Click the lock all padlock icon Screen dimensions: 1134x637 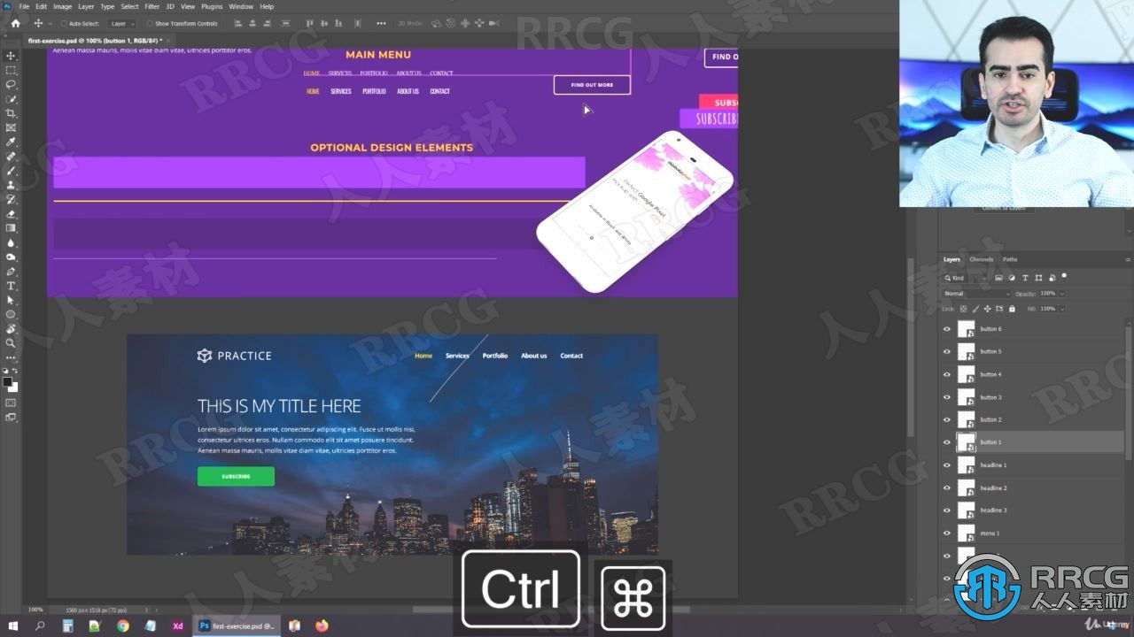1012,309
